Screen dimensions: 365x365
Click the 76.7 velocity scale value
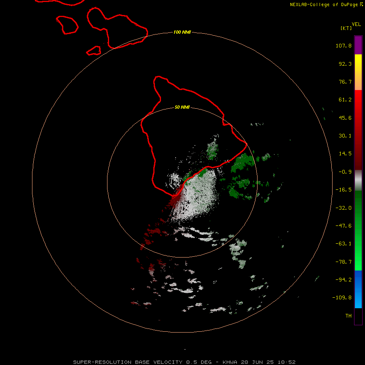tap(345, 82)
